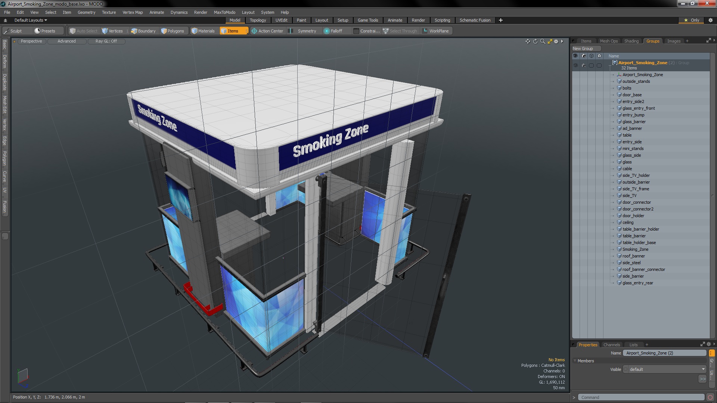Click the viewport pan move icon

click(528, 41)
